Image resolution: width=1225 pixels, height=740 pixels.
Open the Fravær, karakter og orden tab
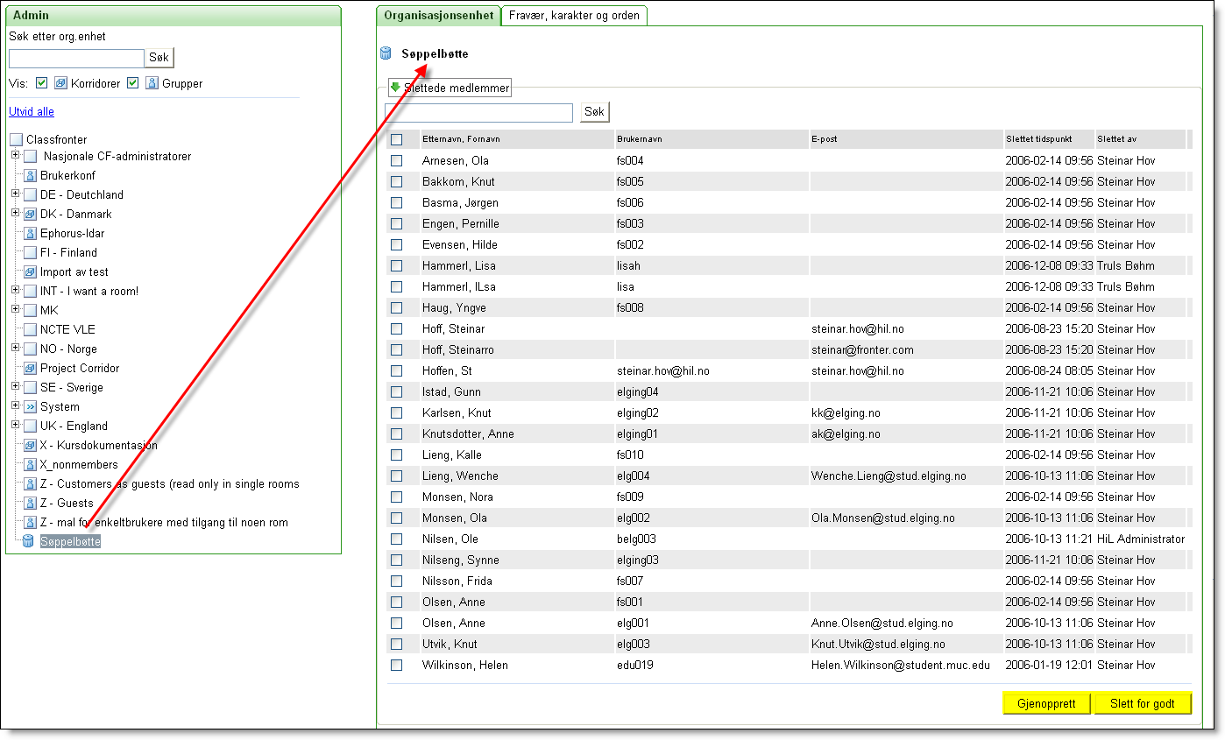pyautogui.click(x=574, y=16)
